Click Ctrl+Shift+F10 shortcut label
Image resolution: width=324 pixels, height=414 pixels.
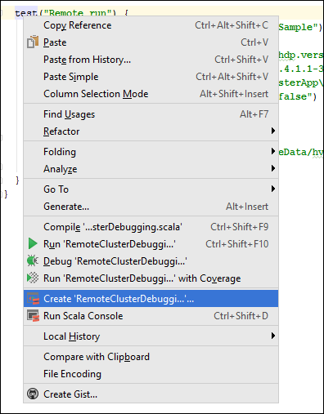(x=237, y=244)
